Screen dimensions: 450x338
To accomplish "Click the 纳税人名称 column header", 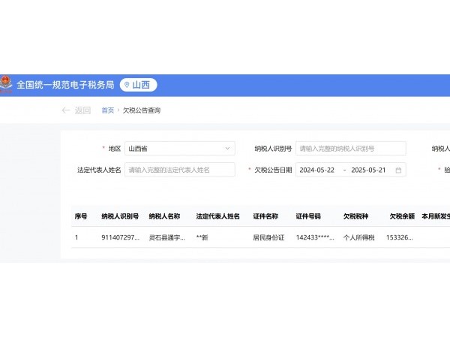I will coord(164,216).
